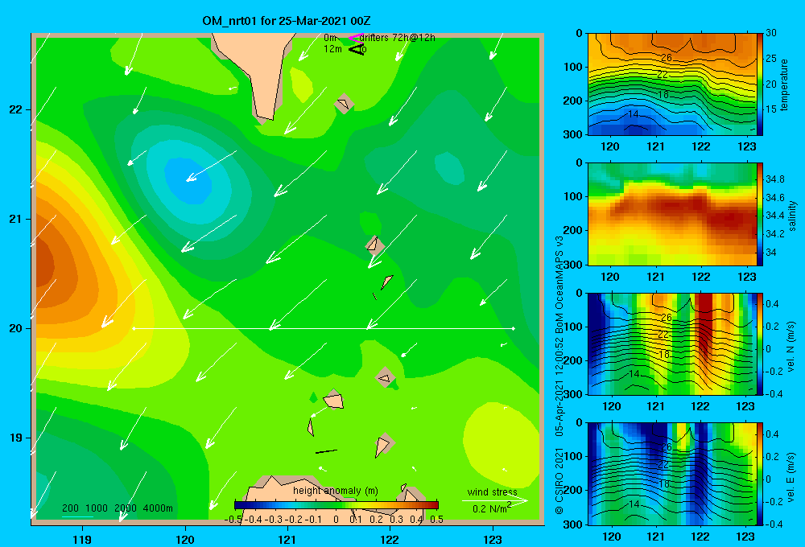Click the 20N white section line
Viewport: 805px width, 547px height.
click(324, 328)
